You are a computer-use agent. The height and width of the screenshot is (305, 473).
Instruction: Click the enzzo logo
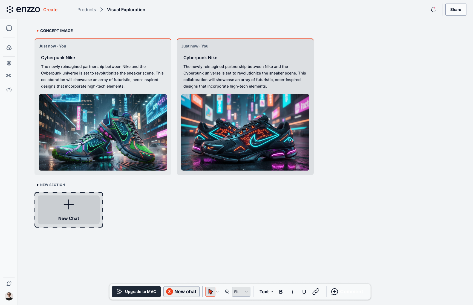23,10
